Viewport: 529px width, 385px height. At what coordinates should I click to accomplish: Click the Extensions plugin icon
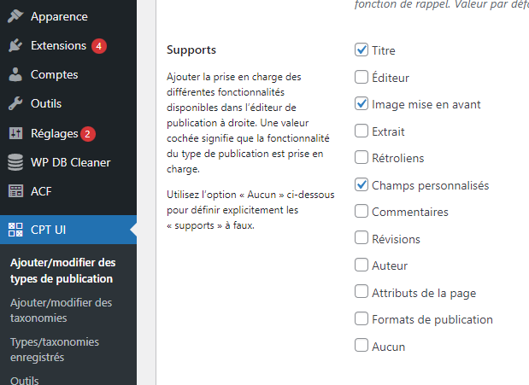pyautogui.click(x=15, y=45)
